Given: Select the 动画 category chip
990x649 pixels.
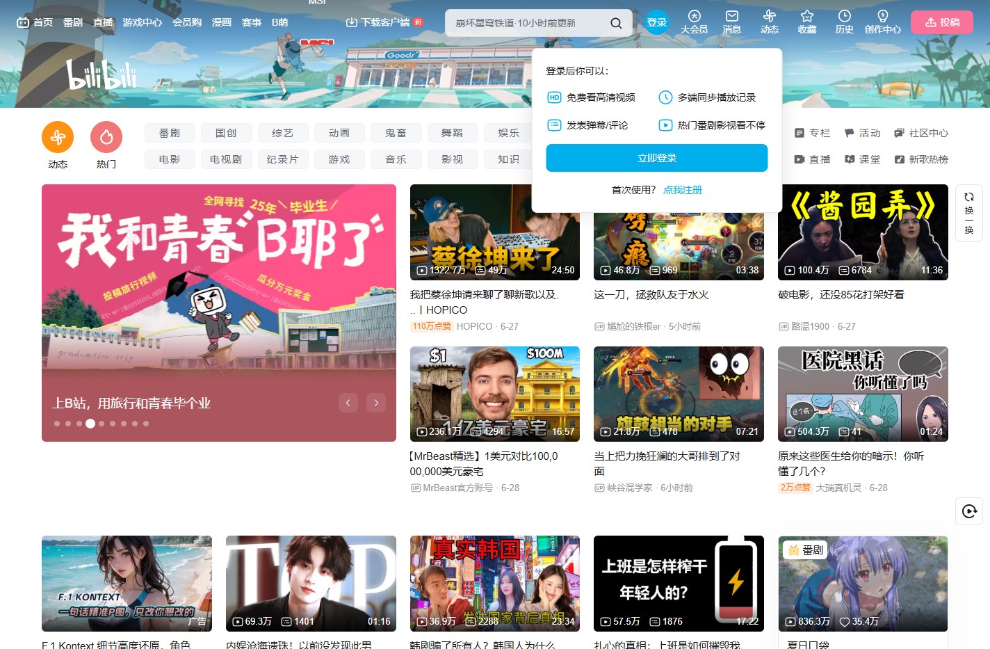Looking at the screenshot, I should pyautogui.click(x=339, y=133).
